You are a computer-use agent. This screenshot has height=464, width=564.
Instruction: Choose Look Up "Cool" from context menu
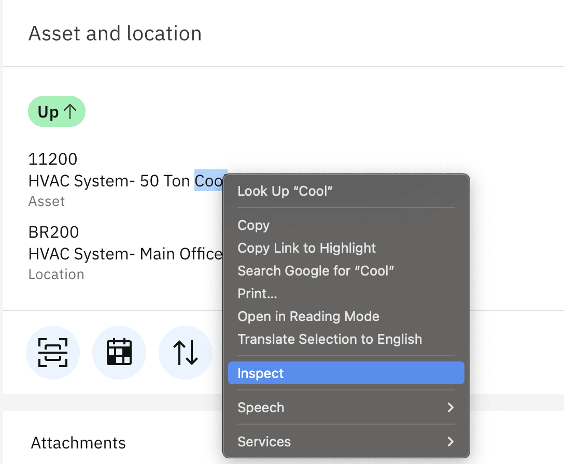pos(285,191)
